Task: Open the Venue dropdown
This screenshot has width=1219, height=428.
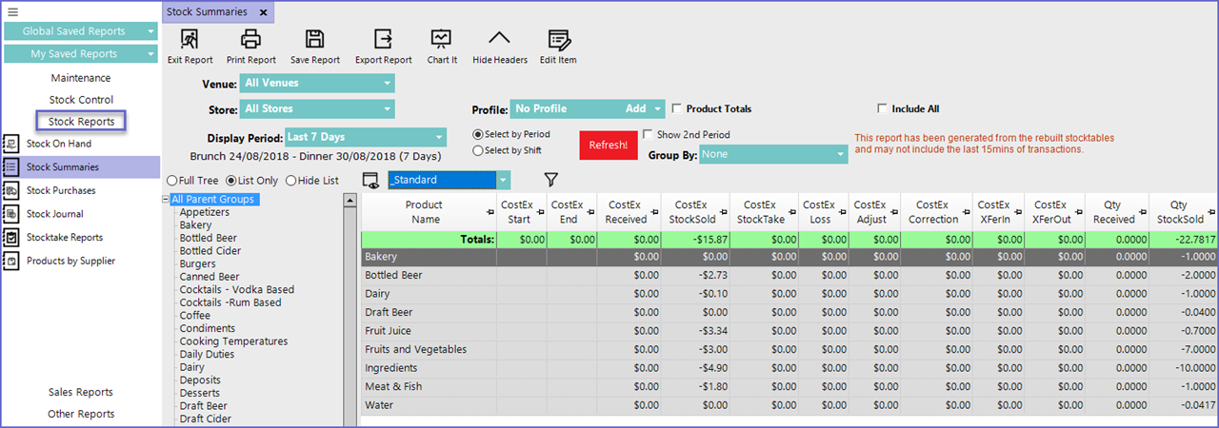Action: (x=317, y=84)
